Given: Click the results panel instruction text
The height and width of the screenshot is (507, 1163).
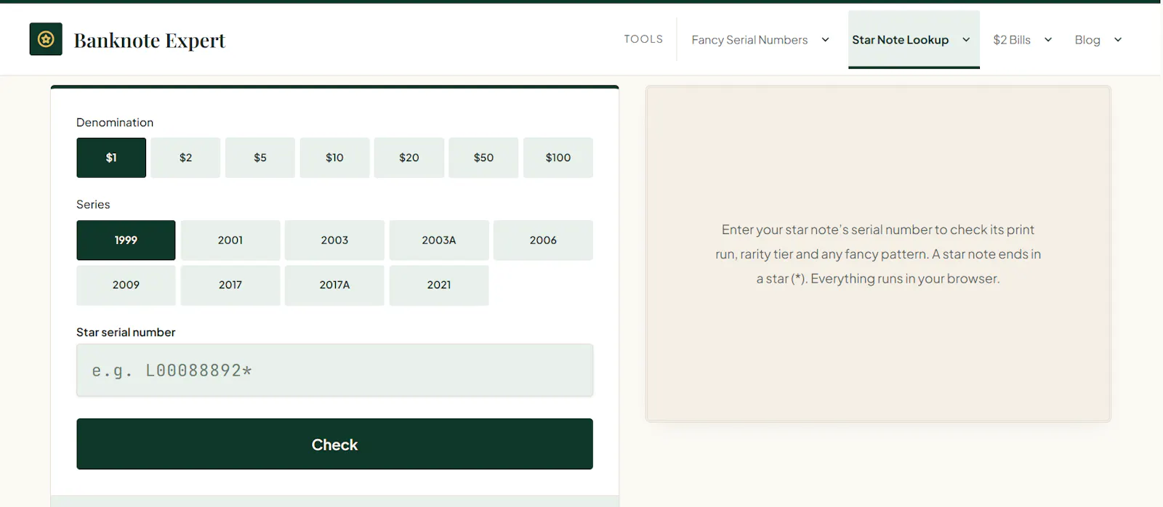Looking at the screenshot, I should coord(878,254).
